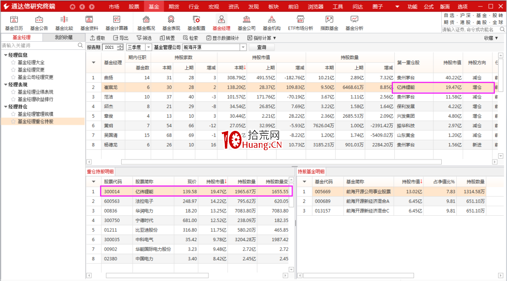Open the 指数基金 index fund icon
The image size is (507, 281).
[329, 23]
